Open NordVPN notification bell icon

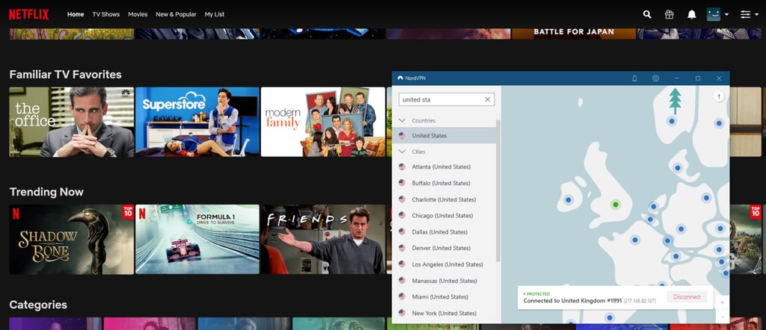(634, 78)
